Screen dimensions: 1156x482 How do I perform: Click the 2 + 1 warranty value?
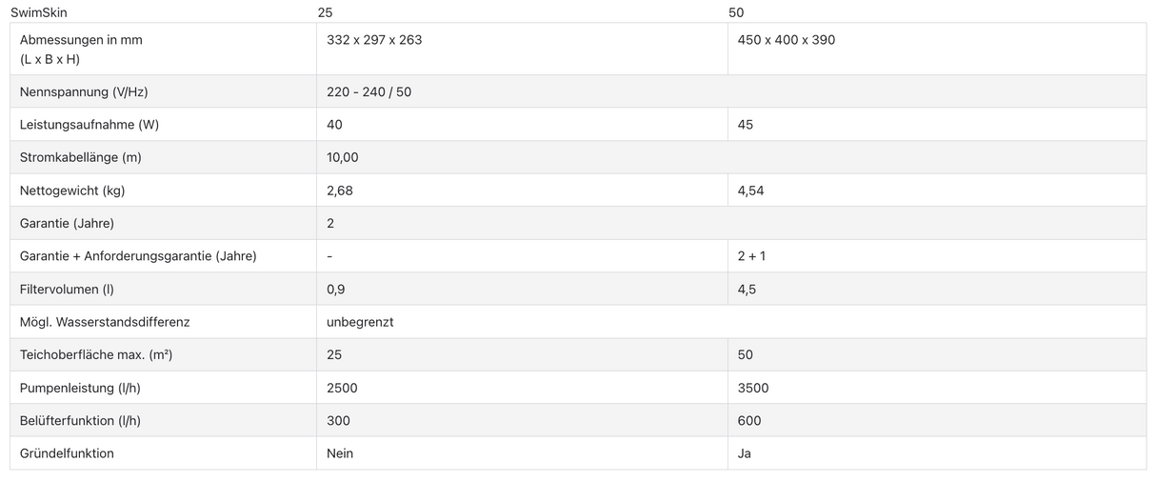(x=752, y=256)
